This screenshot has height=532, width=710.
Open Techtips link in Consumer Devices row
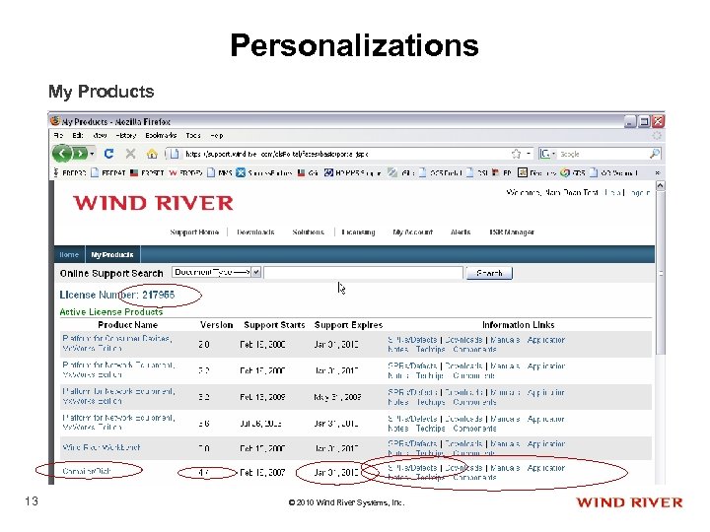(x=430, y=349)
